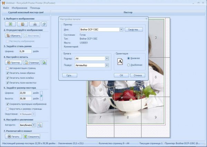The image size is (207, 147).
Task: Enable the Автоориентация страниц checkbox
Action: [8, 68]
